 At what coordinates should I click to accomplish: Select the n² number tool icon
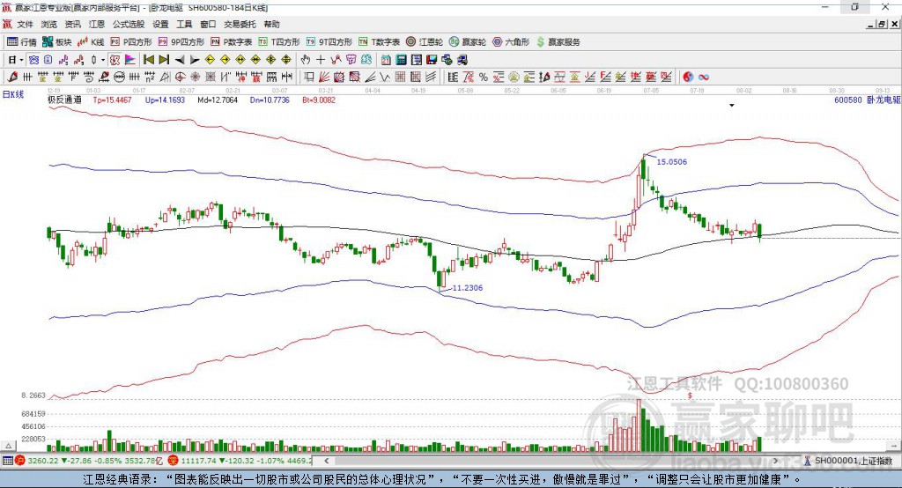[150, 77]
